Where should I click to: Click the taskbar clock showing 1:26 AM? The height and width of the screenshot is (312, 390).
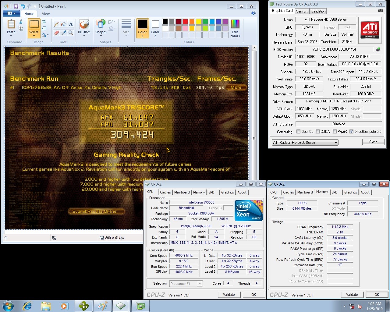(x=374, y=306)
